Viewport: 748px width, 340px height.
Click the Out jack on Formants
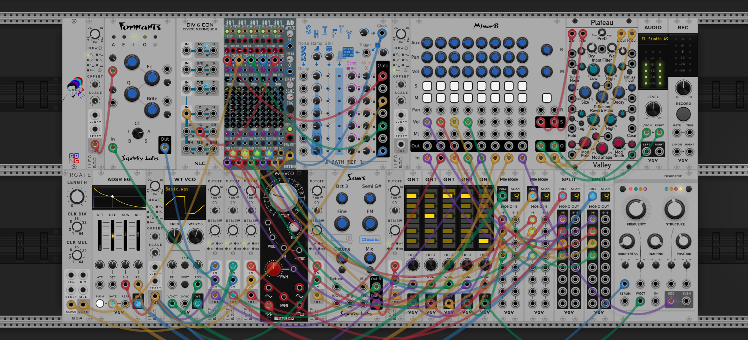coord(165,147)
